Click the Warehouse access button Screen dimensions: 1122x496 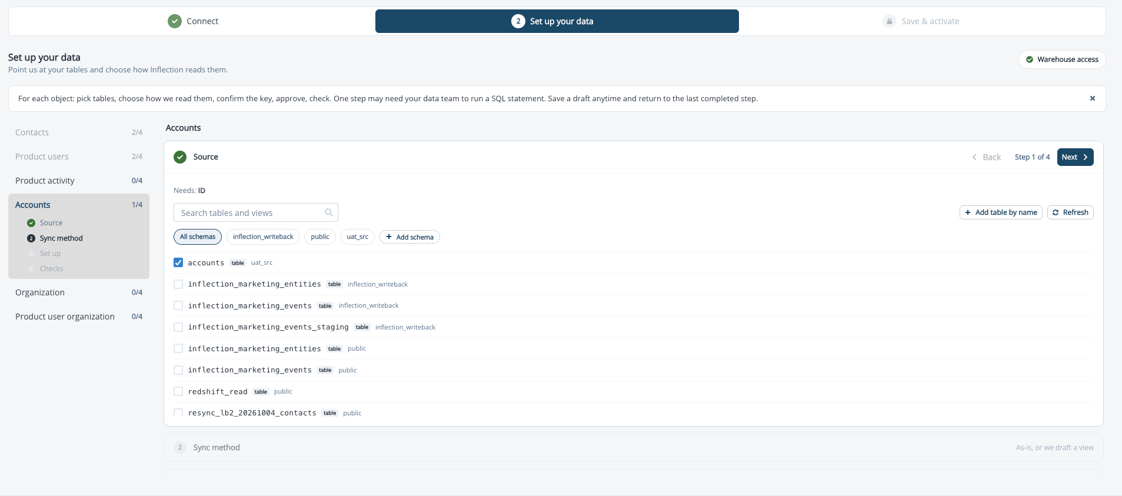click(1062, 59)
